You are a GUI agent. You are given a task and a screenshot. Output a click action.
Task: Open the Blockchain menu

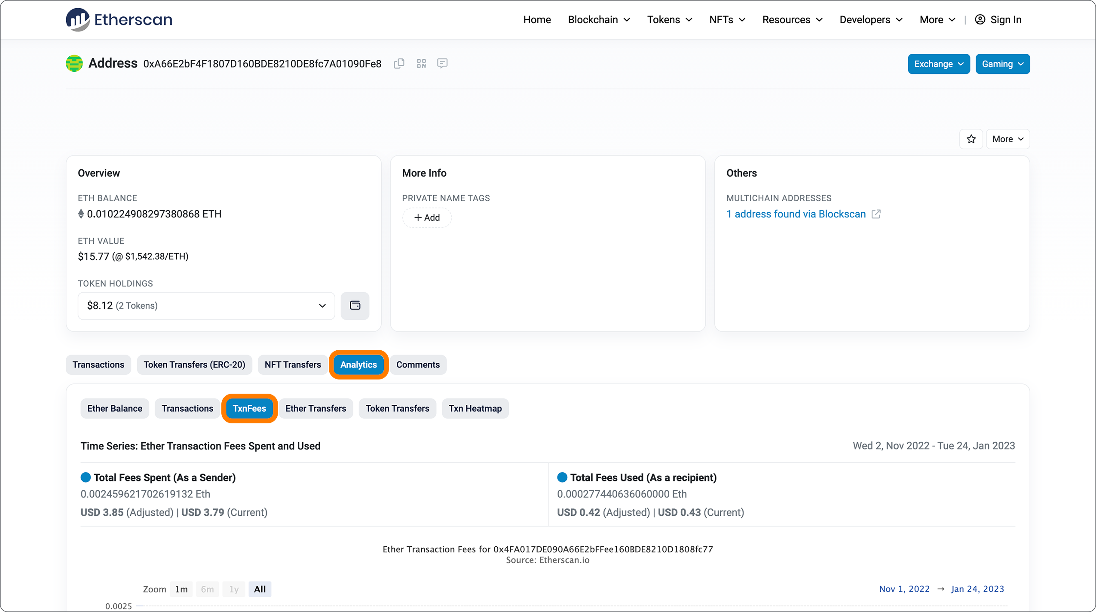pyautogui.click(x=599, y=20)
